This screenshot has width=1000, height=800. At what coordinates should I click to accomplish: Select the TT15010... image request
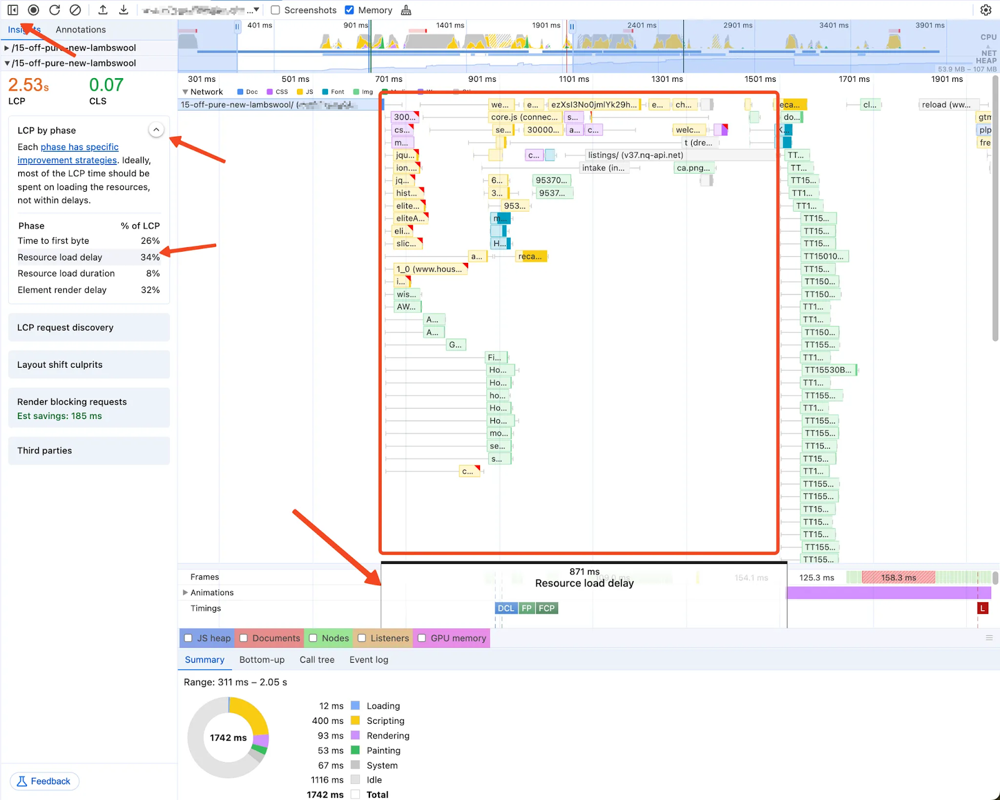(824, 256)
